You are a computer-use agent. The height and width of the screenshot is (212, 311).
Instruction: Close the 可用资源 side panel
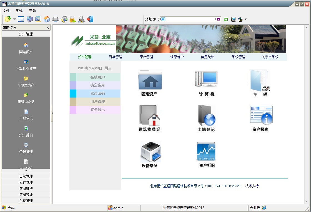[x=48, y=28]
